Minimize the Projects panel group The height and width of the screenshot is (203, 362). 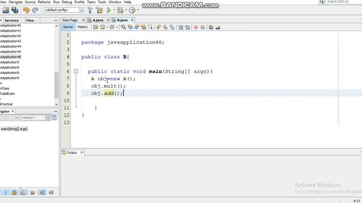[55, 20]
